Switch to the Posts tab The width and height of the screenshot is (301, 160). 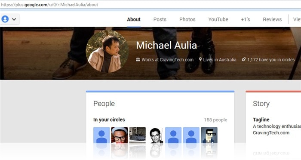click(x=160, y=19)
